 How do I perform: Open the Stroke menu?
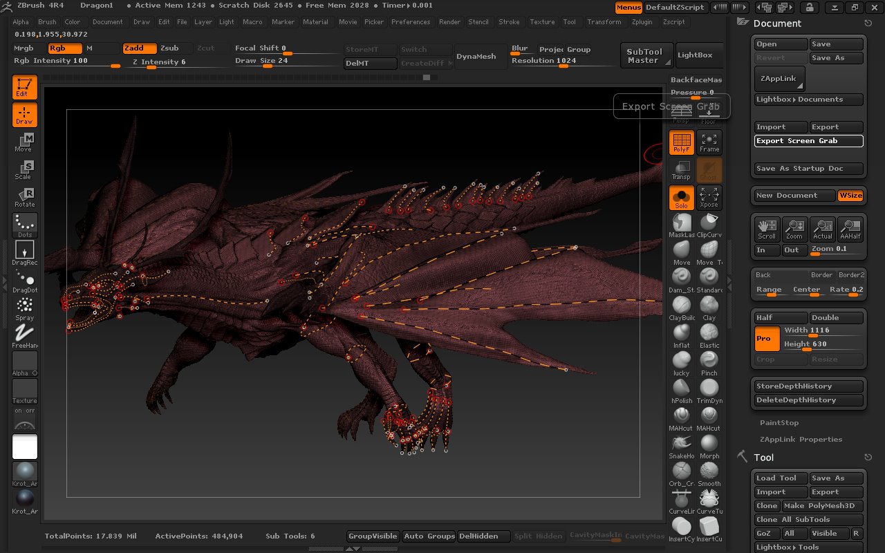[x=509, y=22]
